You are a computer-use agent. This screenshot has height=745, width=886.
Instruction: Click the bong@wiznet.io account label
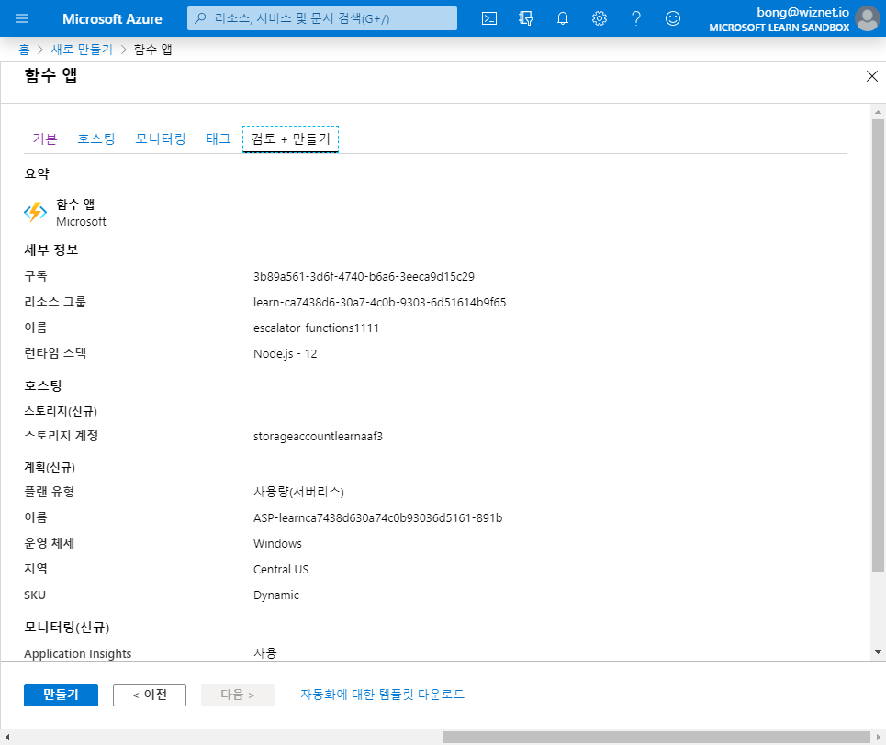pos(803,13)
